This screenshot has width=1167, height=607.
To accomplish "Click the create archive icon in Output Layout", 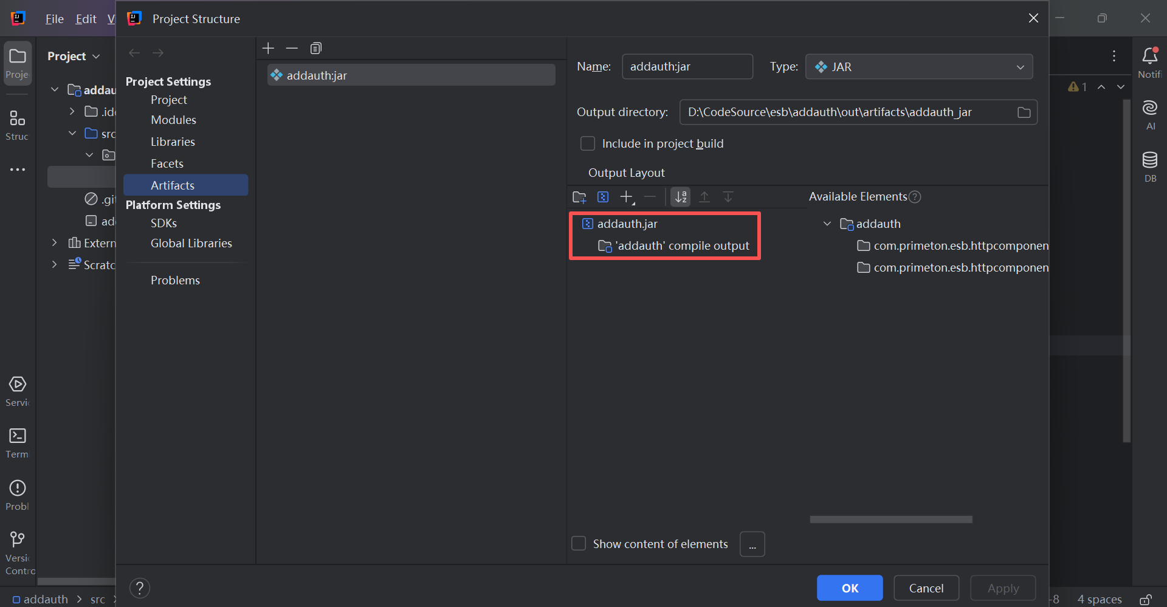I will tap(602, 197).
